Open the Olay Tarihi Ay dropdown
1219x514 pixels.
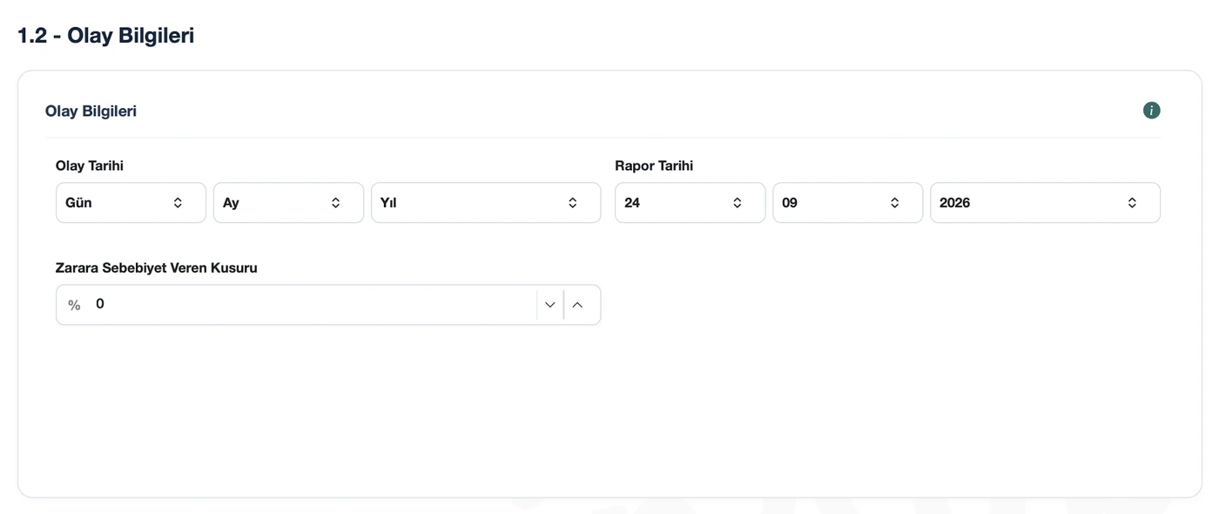click(288, 203)
